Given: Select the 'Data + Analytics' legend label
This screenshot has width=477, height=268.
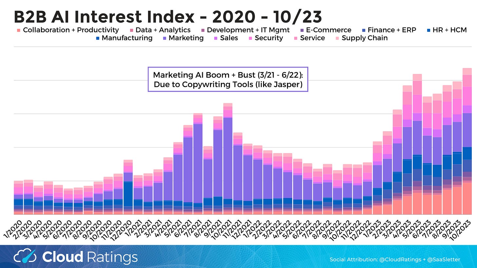Looking at the screenshot, I should pyautogui.click(x=163, y=30).
